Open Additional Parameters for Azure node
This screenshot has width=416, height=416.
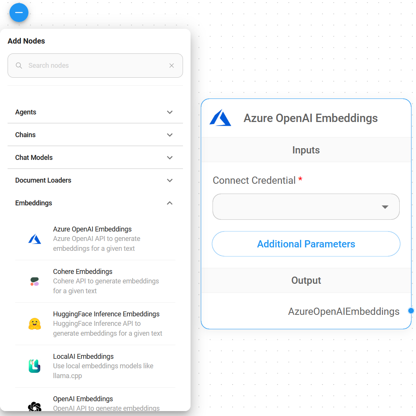pos(306,244)
